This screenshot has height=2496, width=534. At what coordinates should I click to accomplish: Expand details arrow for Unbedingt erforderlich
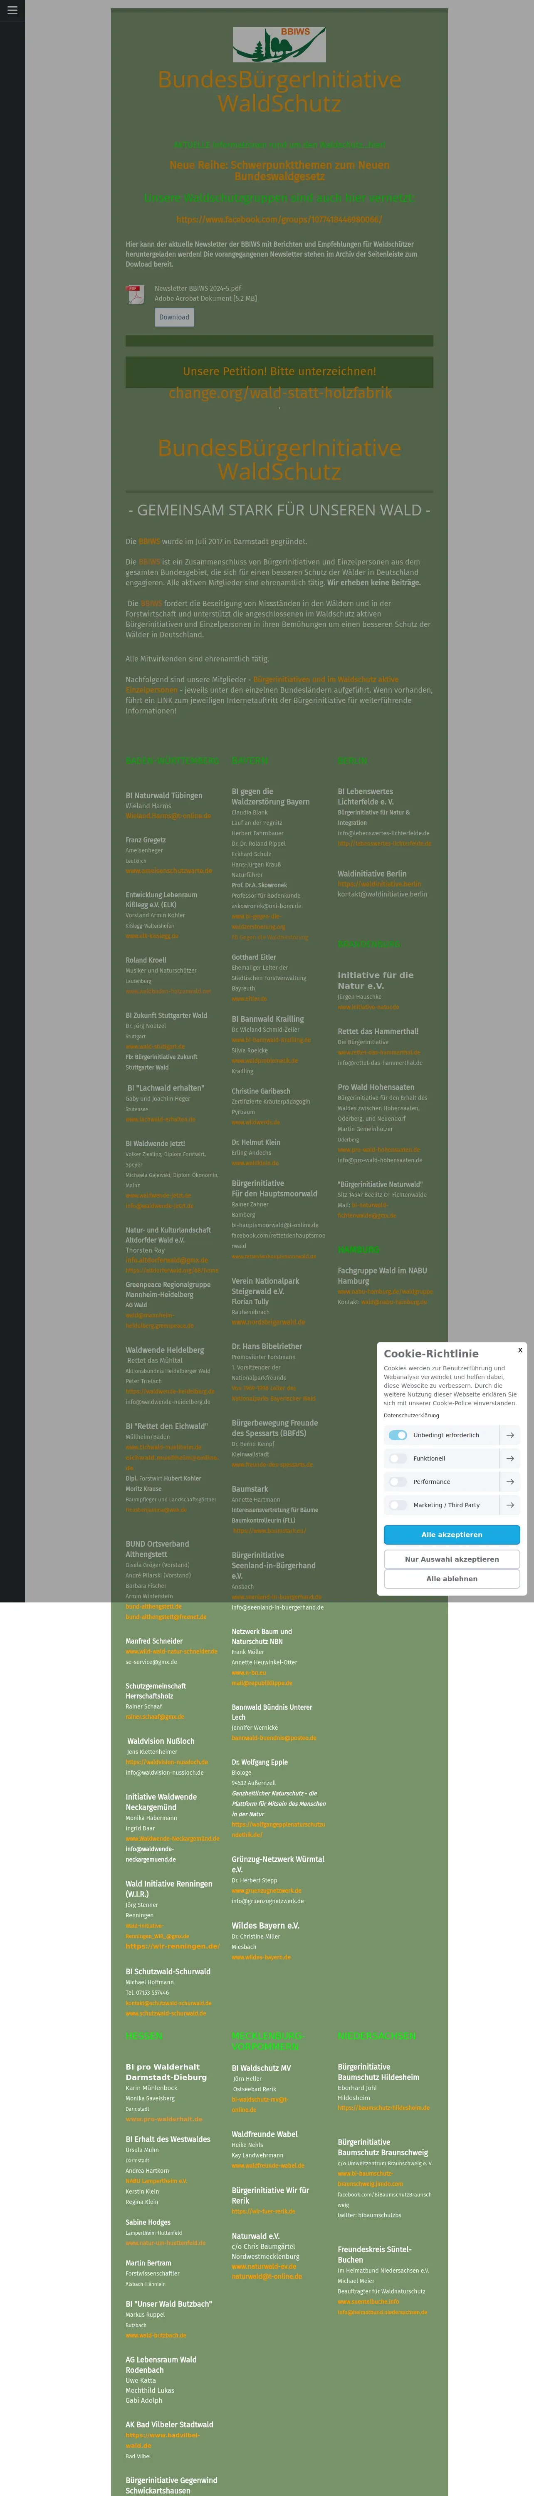click(510, 1435)
